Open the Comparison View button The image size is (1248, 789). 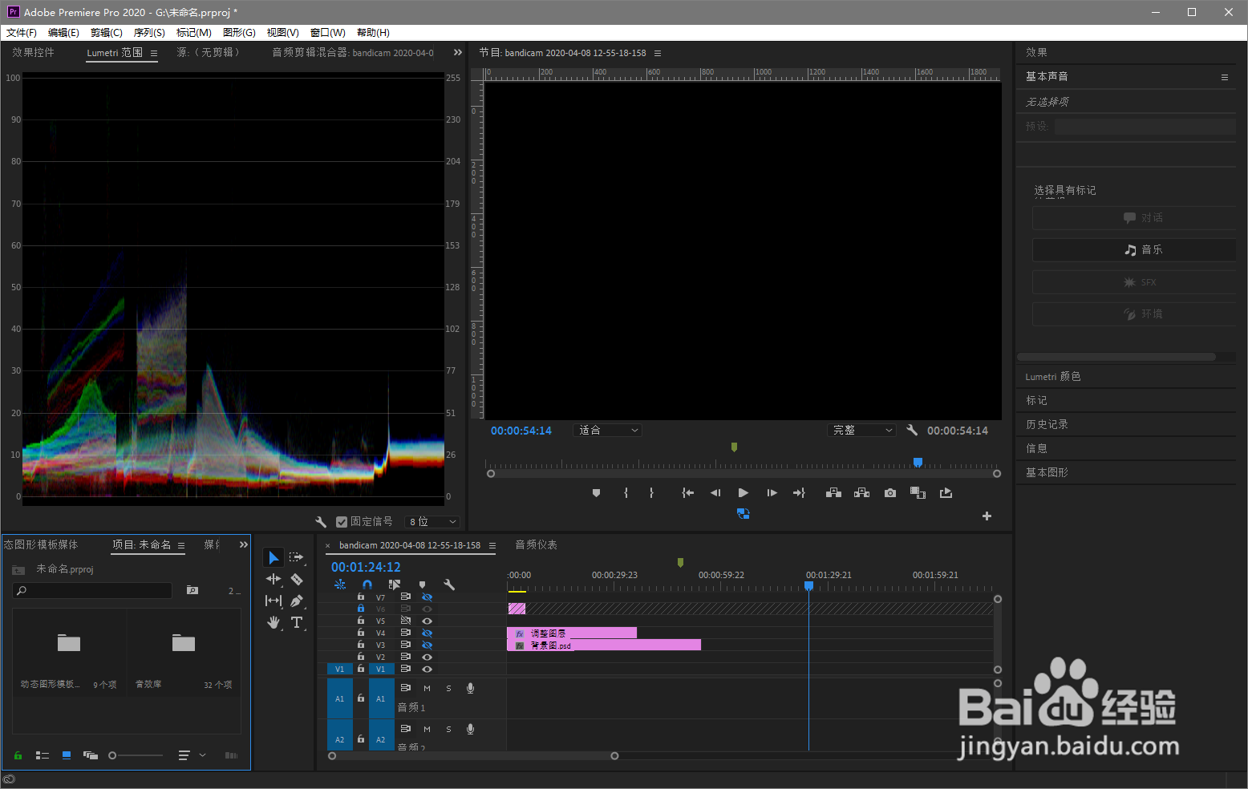tap(918, 493)
